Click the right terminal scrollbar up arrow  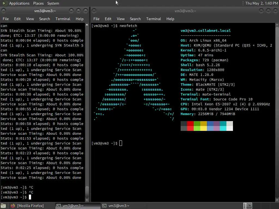coord(277,25)
